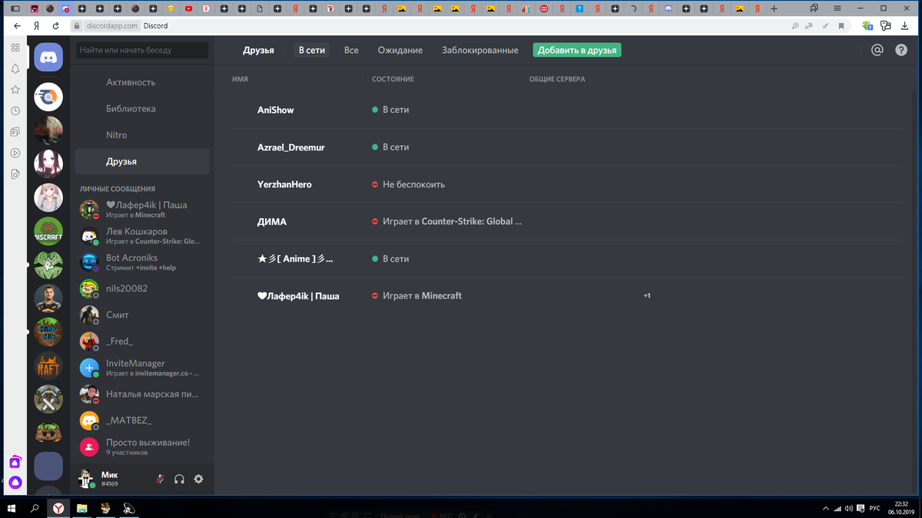Open «Библиотека» section
This screenshot has width=922, height=518.
tap(142, 109)
